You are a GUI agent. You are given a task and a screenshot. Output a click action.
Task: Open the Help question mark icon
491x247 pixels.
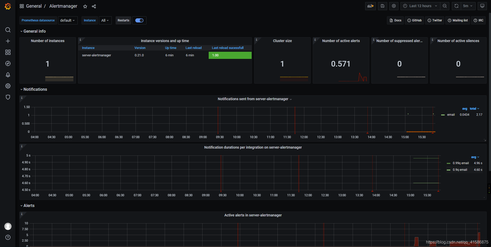tap(8, 237)
